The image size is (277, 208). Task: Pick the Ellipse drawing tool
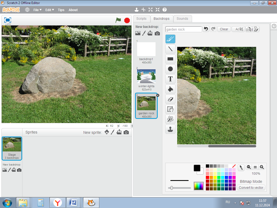[x=170, y=69]
